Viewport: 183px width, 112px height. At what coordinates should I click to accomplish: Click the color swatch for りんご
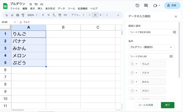tap(132, 64)
